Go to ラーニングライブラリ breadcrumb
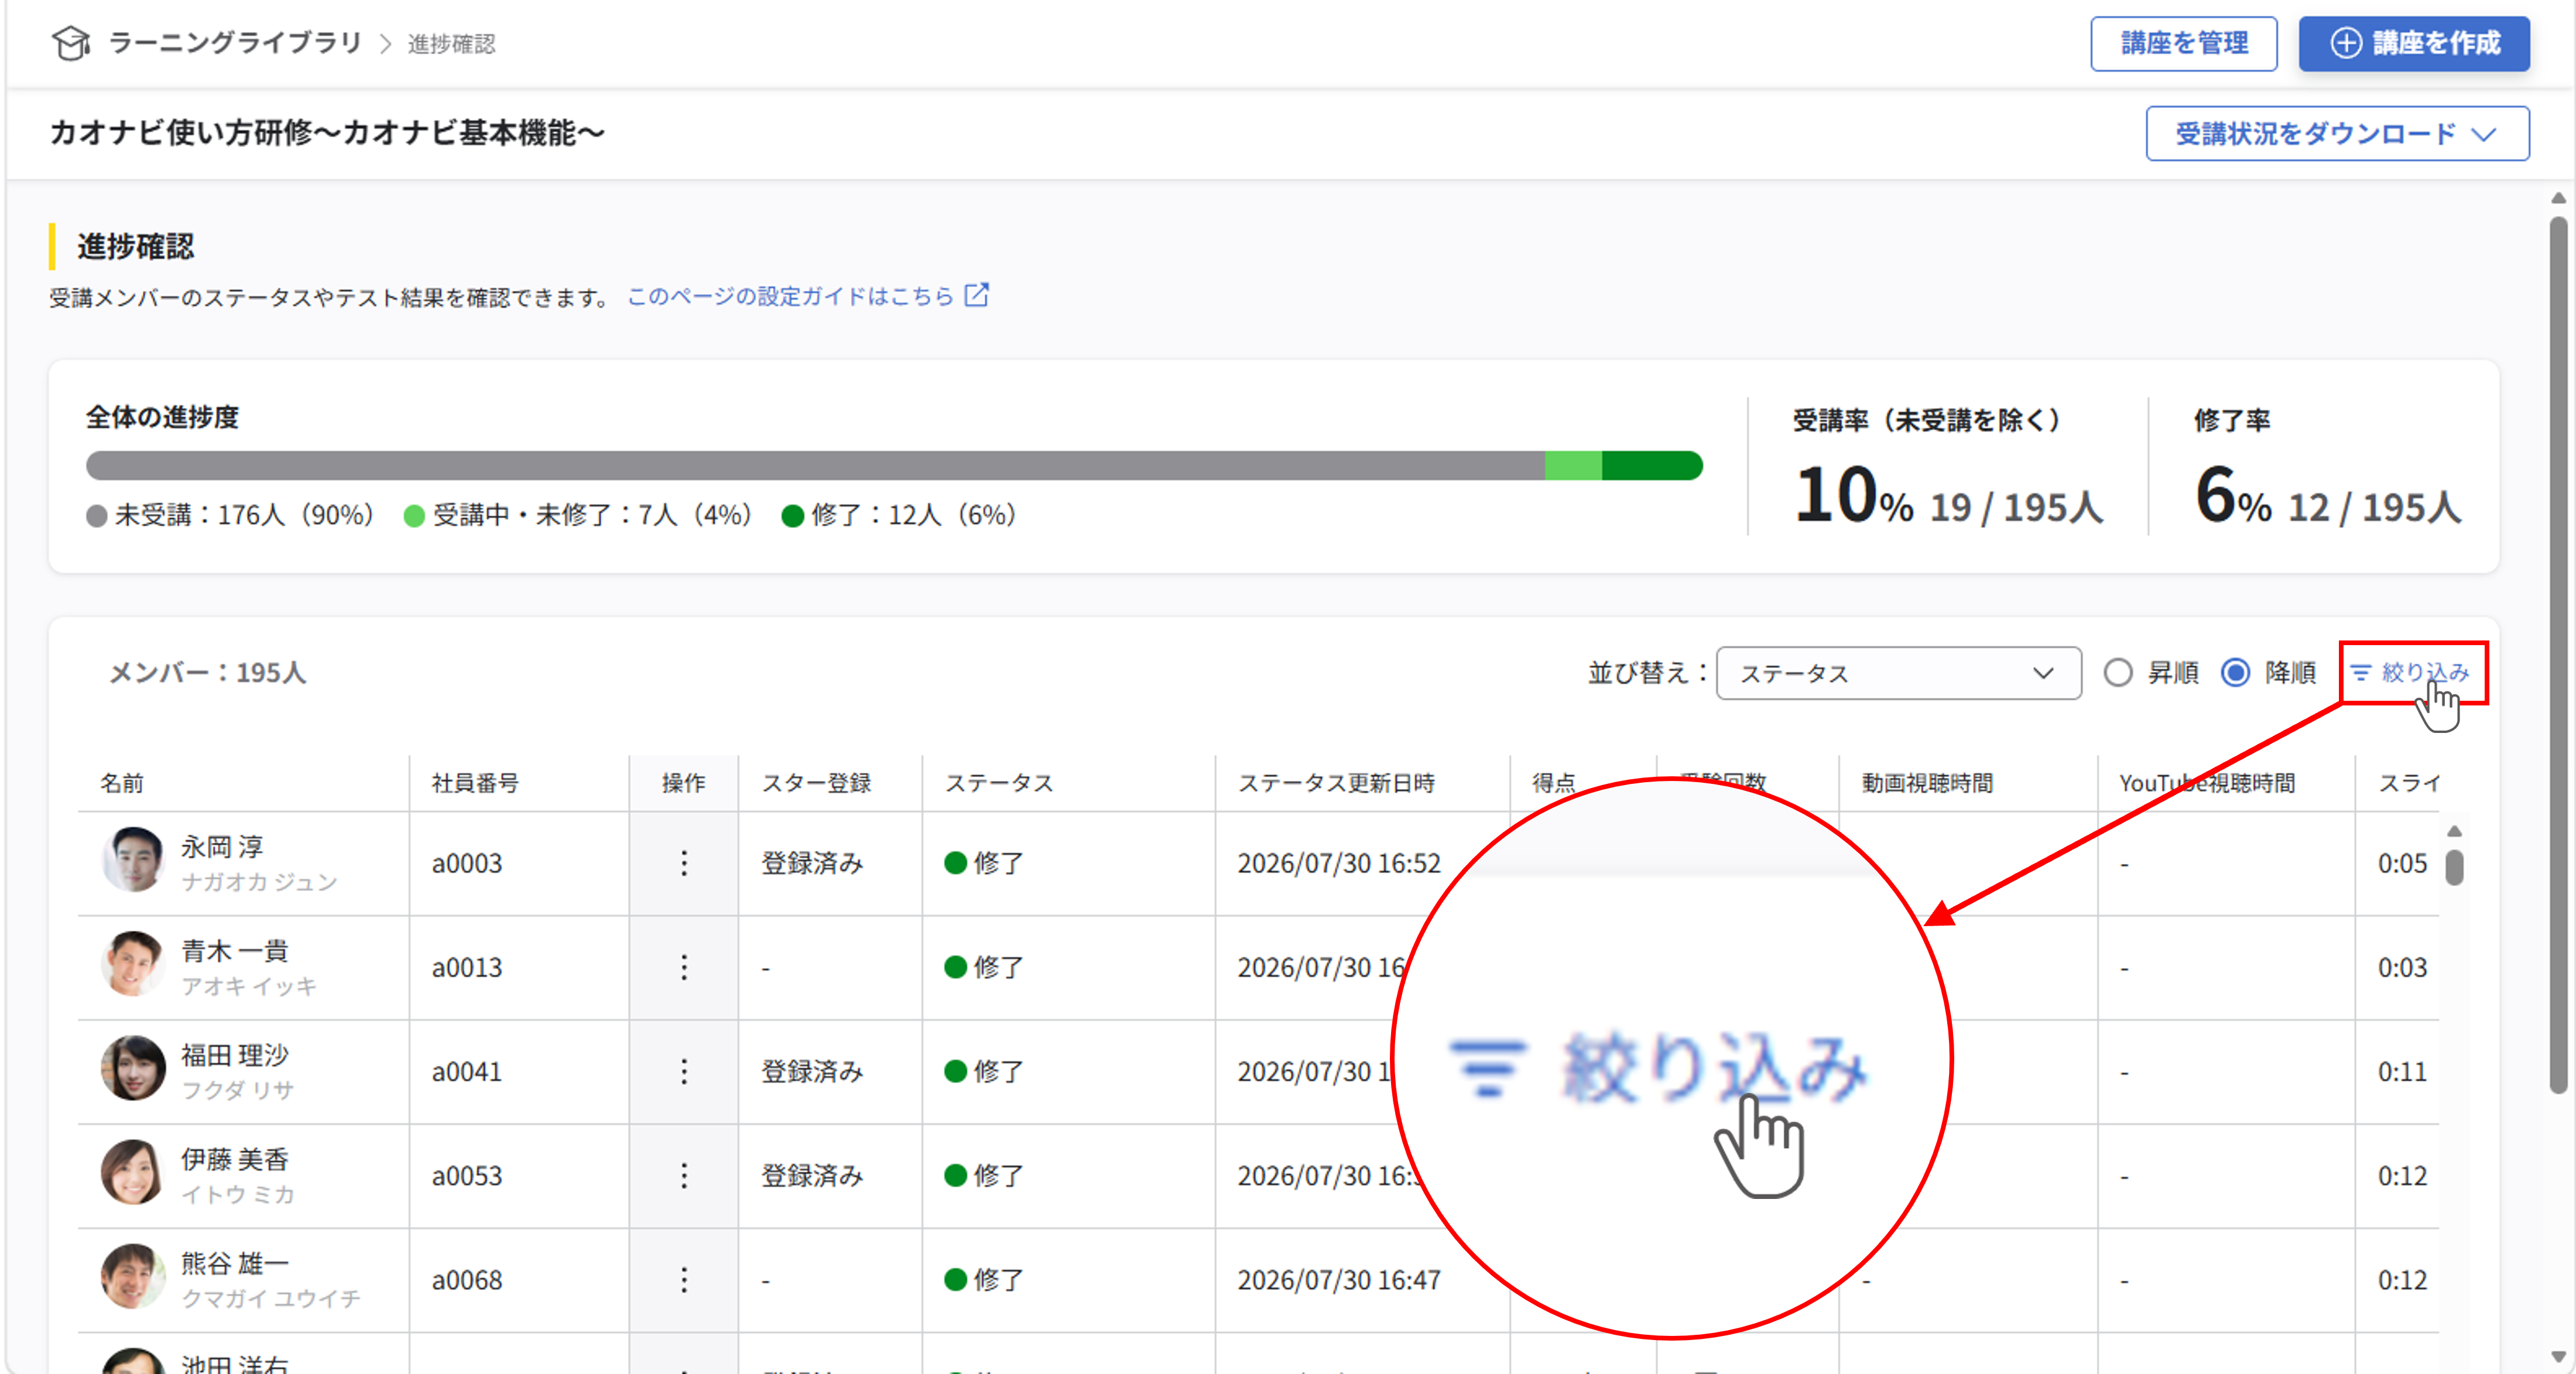Viewport: 2576px width, 1374px height. click(235, 43)
